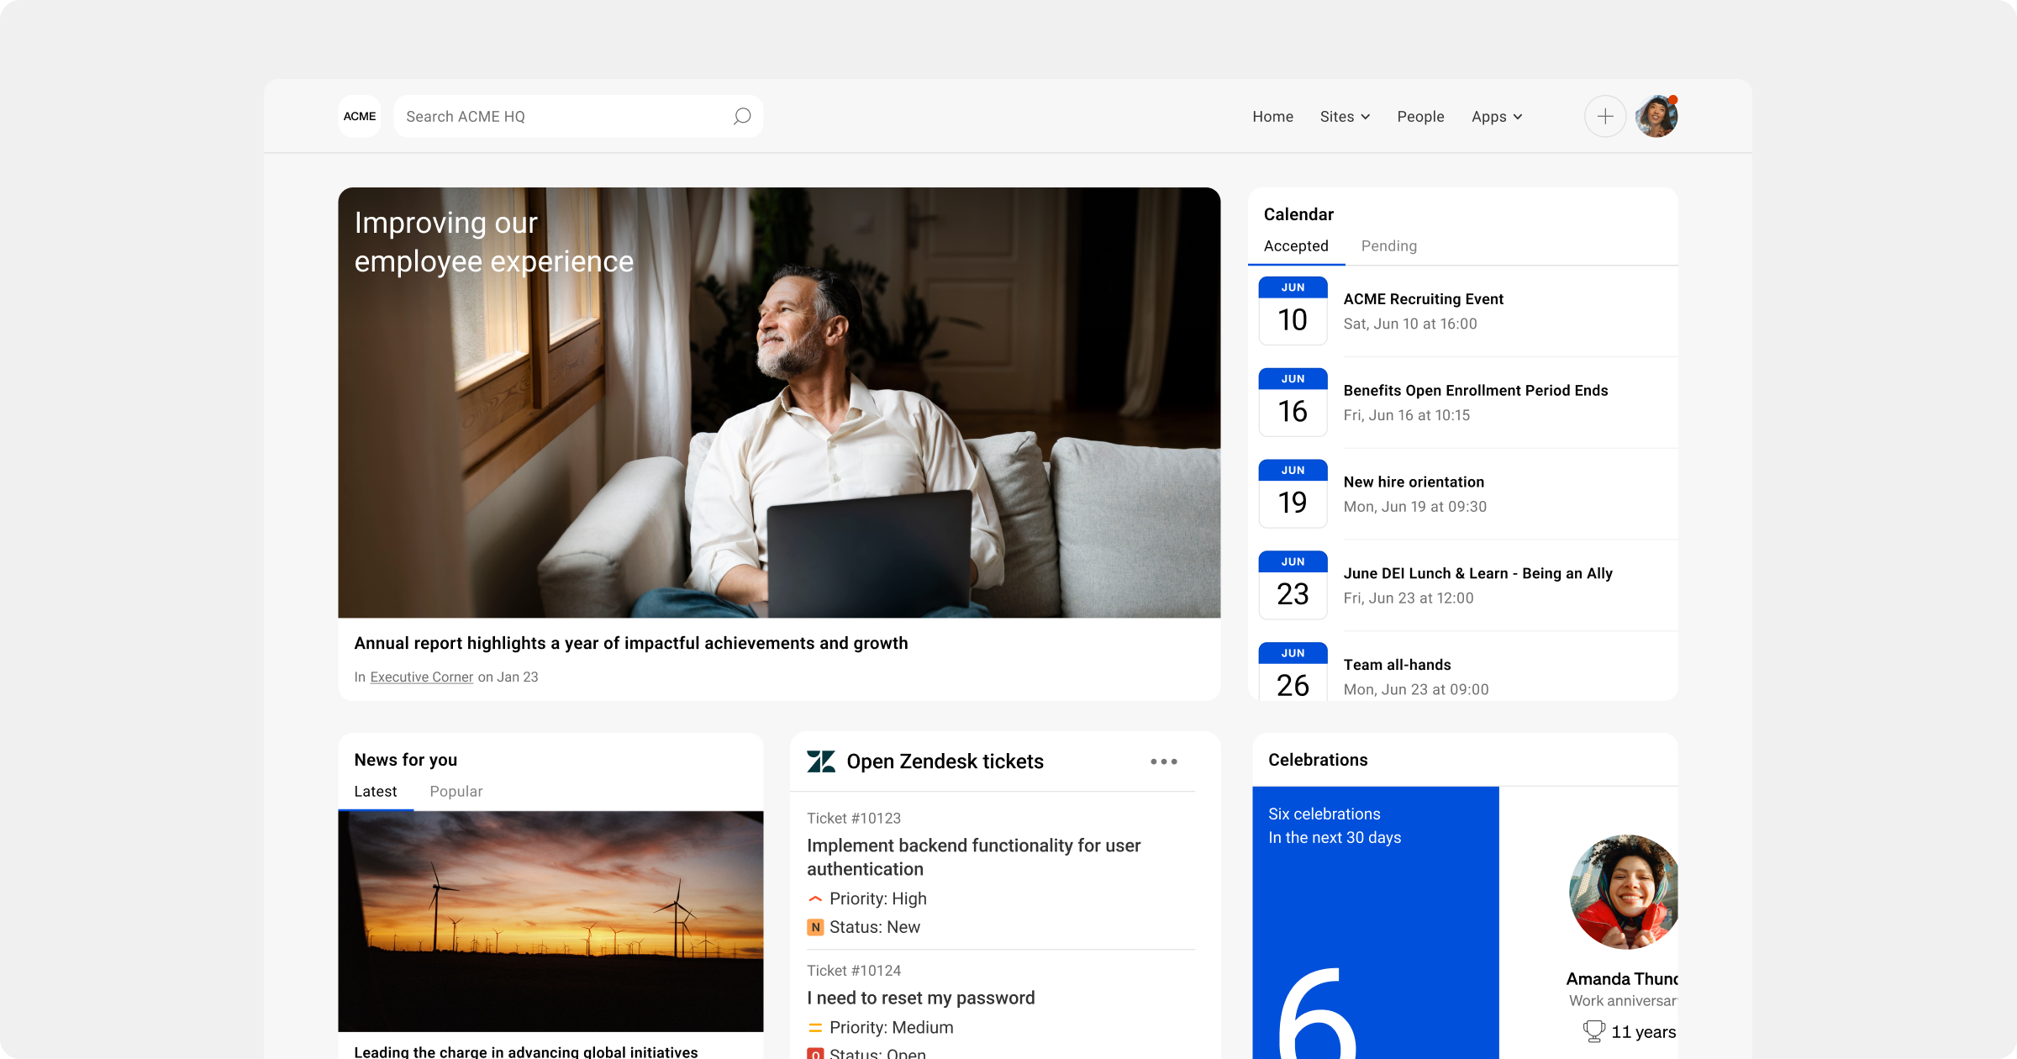This screenshot has height=1059, width=2017.
Task: Click the Zendesk logo icon
Action: click(821, 761)
